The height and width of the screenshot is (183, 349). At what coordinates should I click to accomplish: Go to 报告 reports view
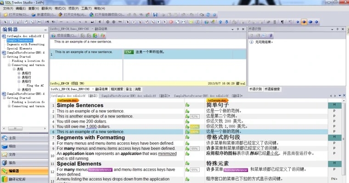coord(24,162)
